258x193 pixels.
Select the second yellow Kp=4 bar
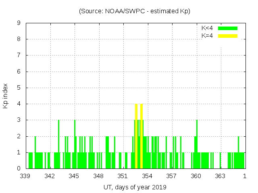(x=141, y=136)
